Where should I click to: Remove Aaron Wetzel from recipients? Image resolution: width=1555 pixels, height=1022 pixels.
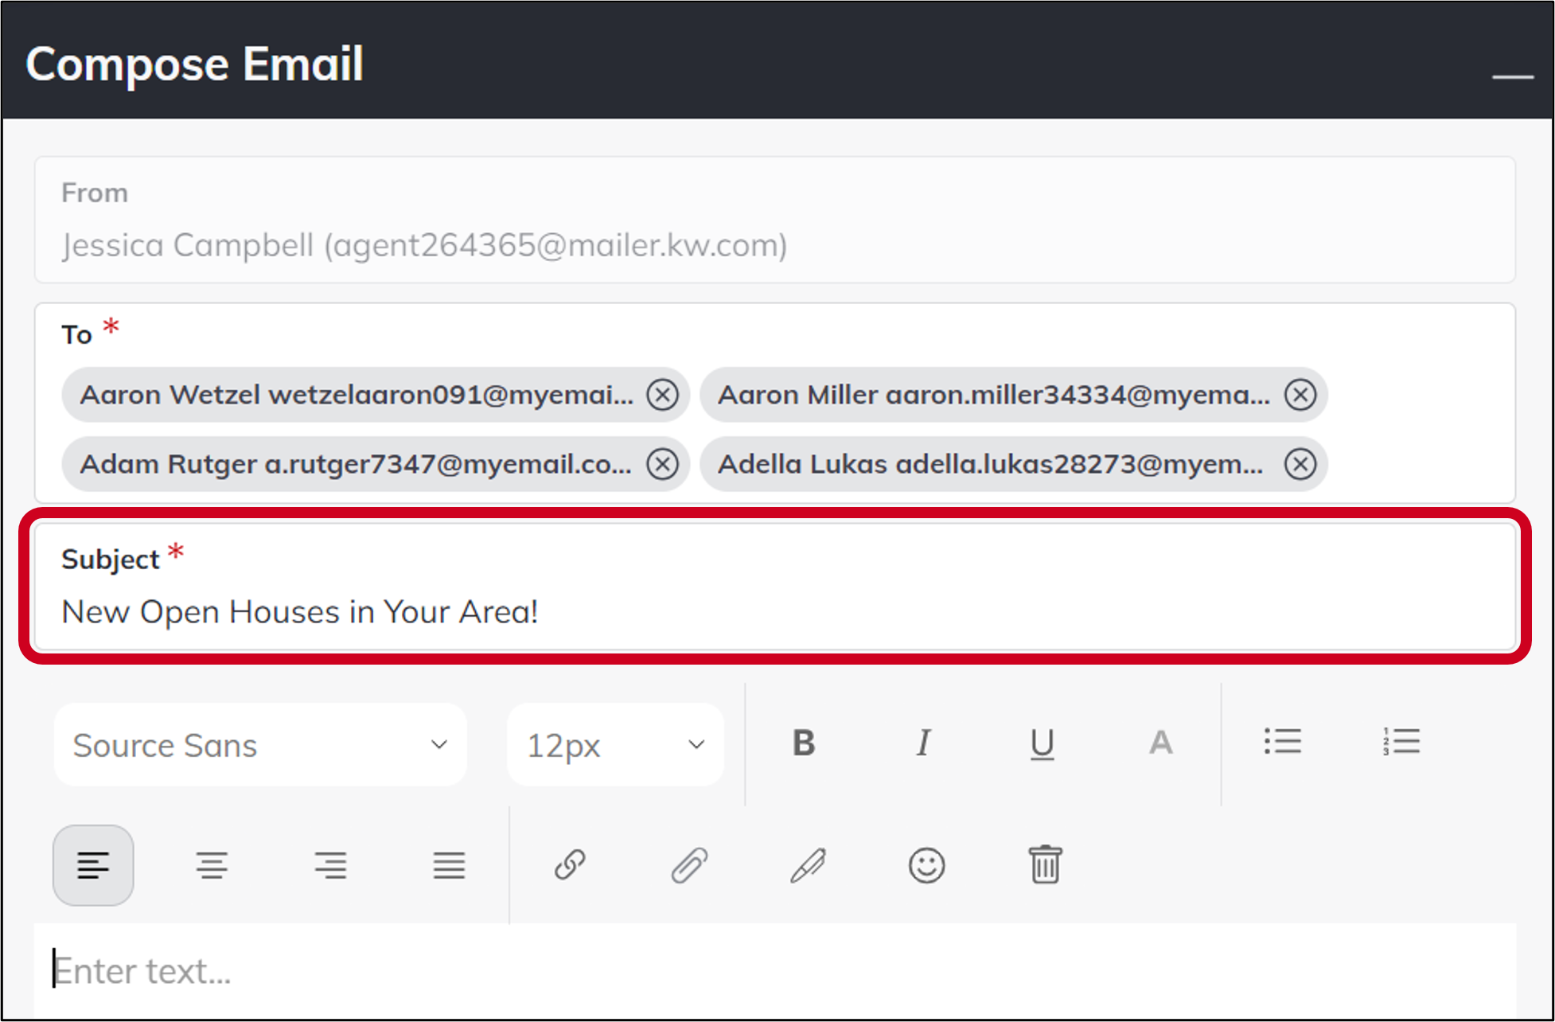[x=662, y=394]
